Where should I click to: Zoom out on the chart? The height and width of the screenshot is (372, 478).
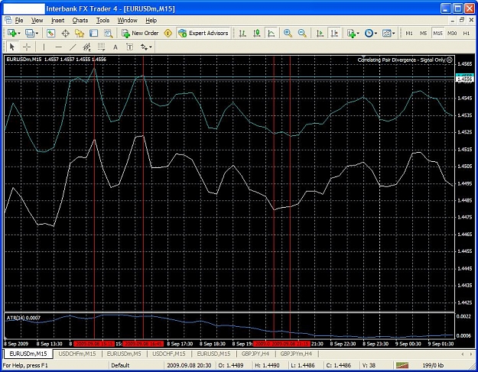coord(302,33)
